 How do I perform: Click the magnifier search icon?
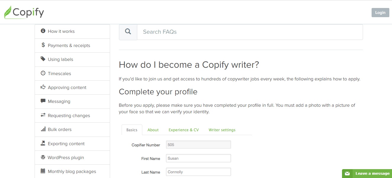(x=128, y=32)
